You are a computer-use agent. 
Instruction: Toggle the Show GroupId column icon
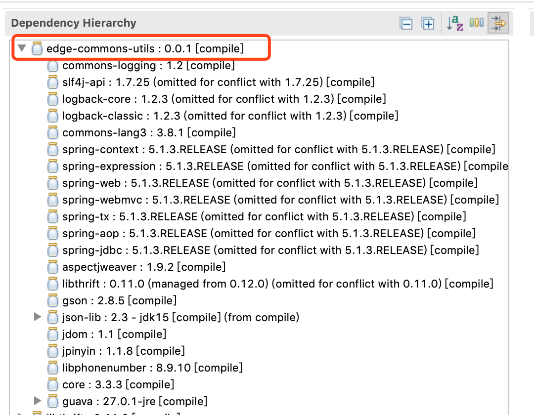click(477, 22)
